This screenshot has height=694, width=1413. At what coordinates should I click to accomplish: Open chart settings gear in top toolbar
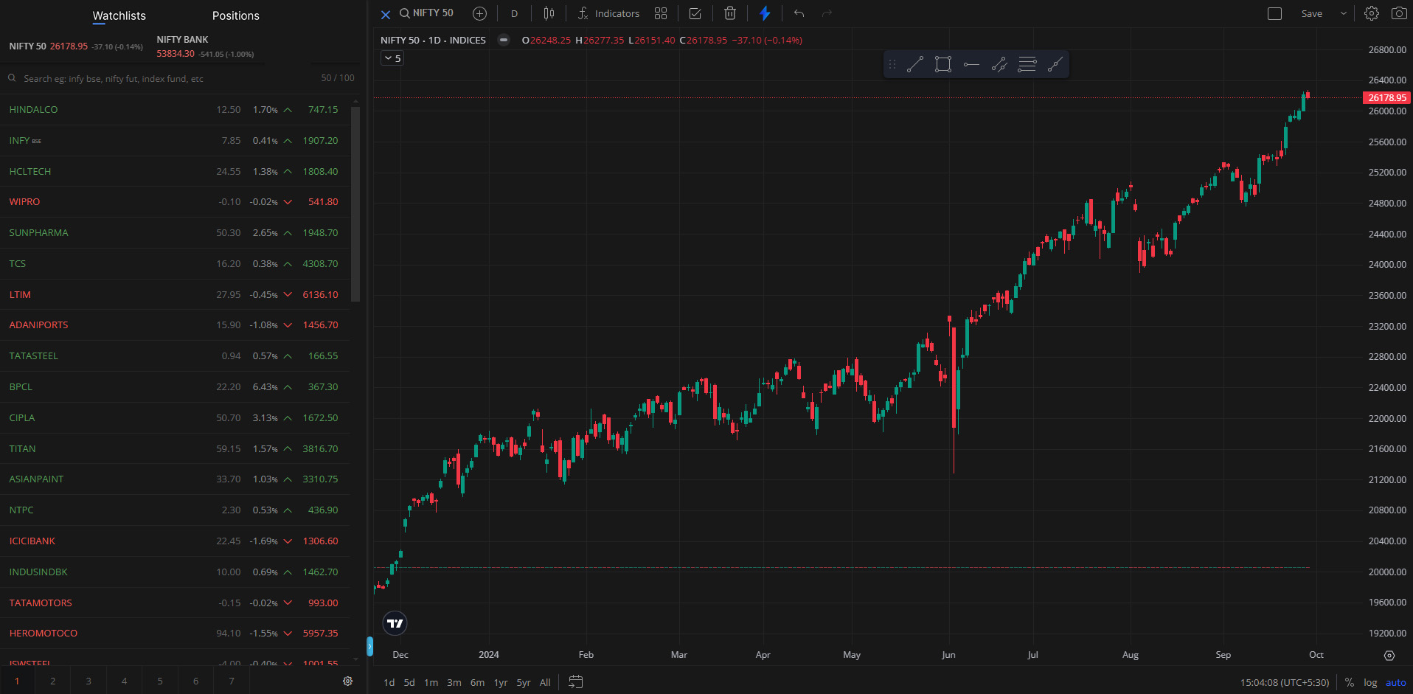[1371, 13]
